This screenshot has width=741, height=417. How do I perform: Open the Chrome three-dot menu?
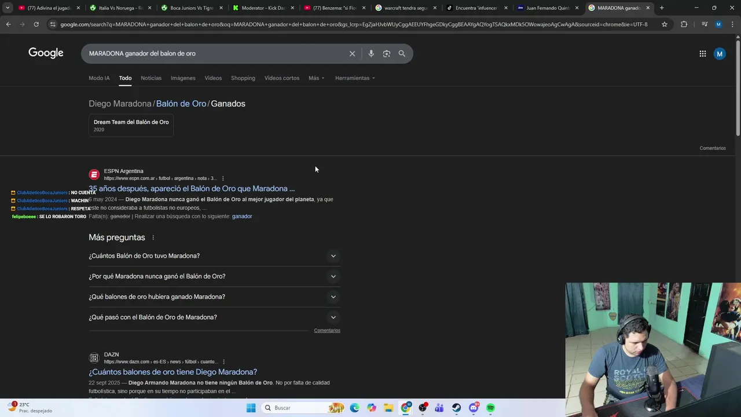click(732, 24)
